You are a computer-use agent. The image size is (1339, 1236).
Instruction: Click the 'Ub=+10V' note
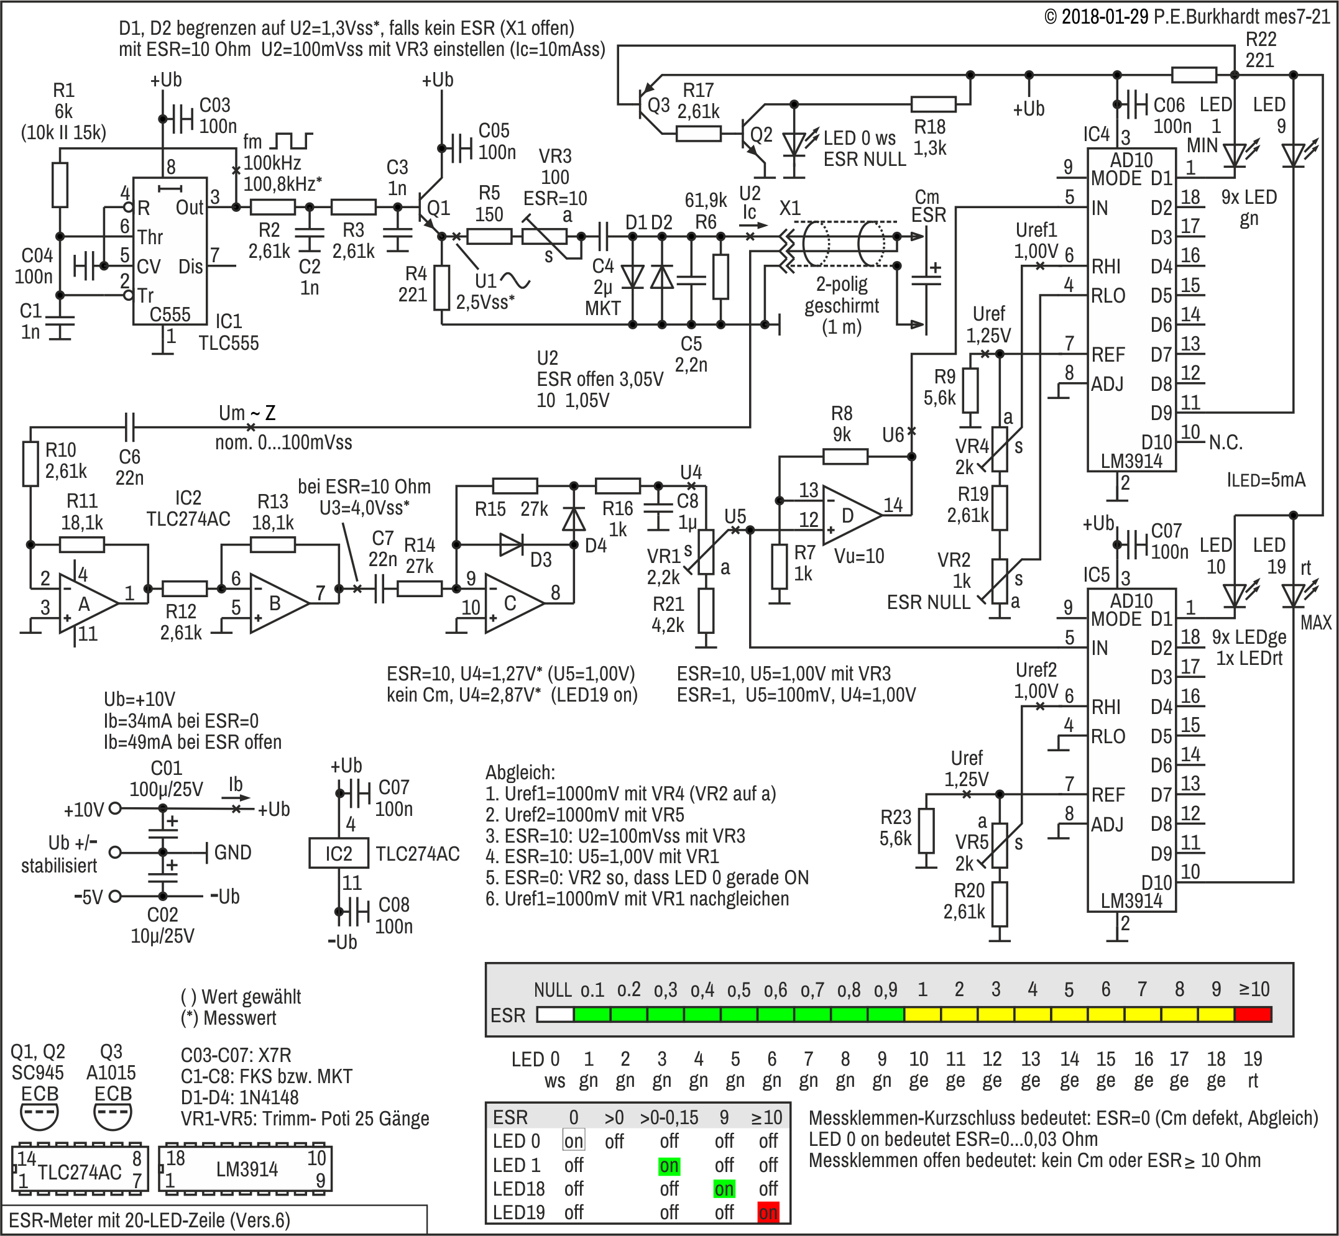point(140,700)
